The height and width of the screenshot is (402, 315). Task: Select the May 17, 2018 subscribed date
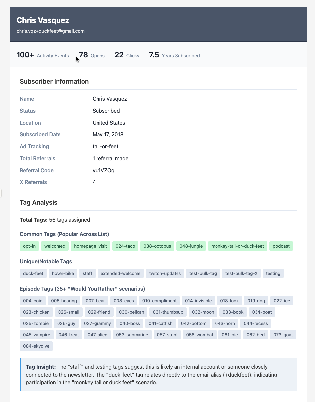pos(108,134)
